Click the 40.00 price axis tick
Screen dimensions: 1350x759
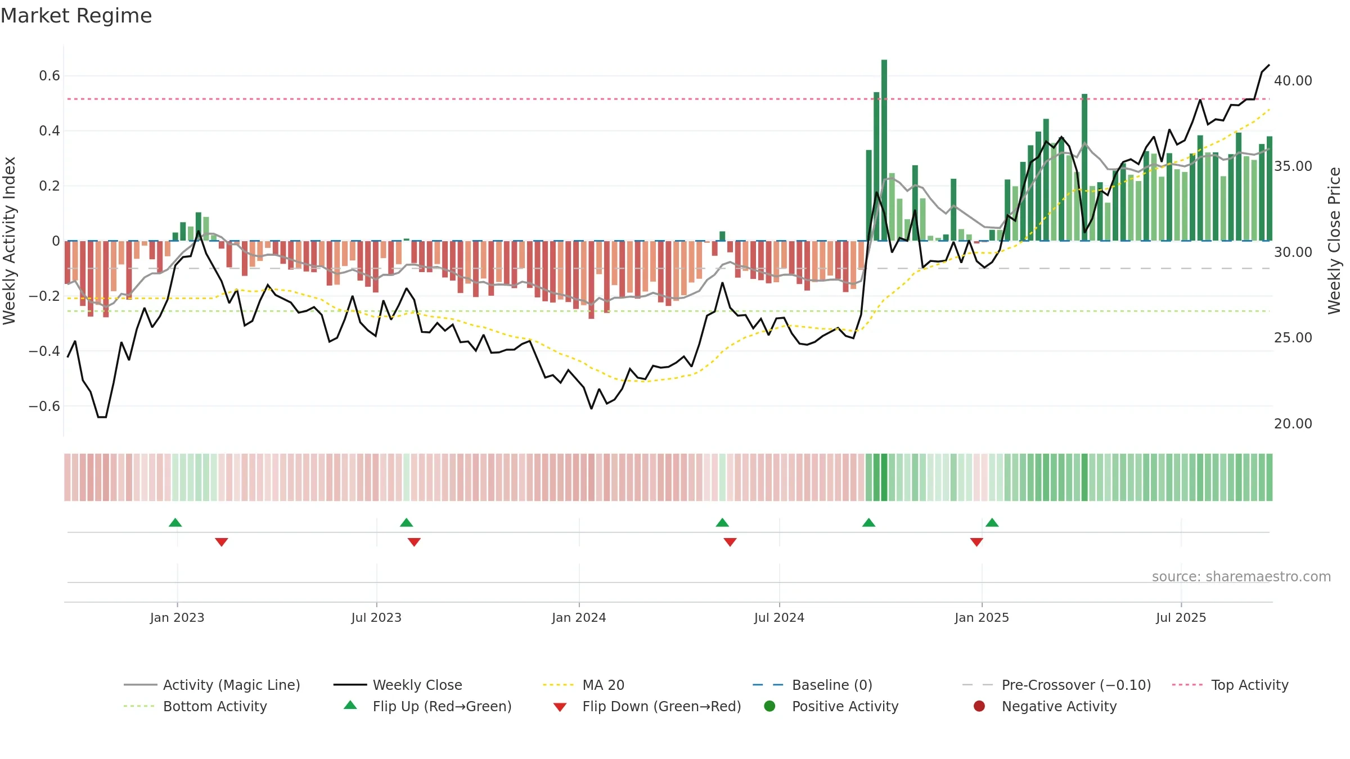click(1293, 80)
